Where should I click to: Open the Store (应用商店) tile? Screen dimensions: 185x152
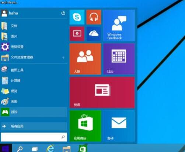tap(85, 126)
